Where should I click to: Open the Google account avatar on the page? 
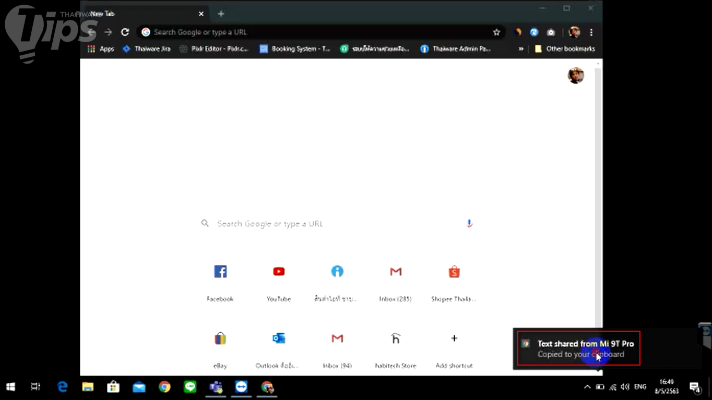pyautogui.click(x=576, y=75)
